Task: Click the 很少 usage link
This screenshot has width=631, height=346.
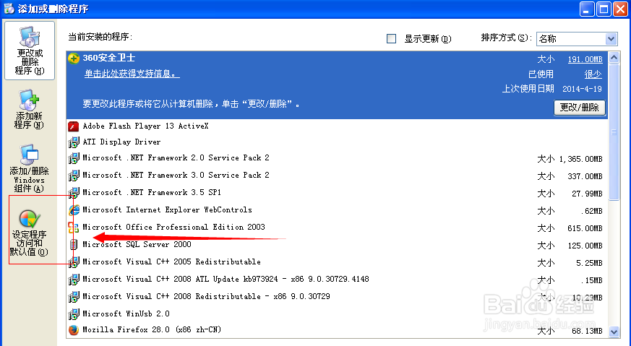Action: (x=593, y=74)
